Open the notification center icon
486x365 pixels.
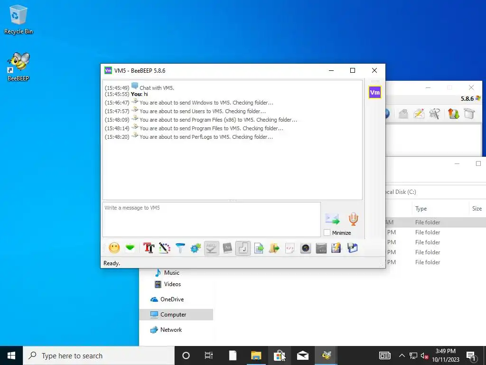coord(471,355)
